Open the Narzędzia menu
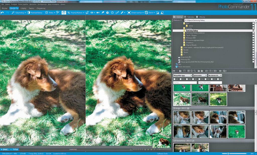257x155 pixels. [33, 4]
